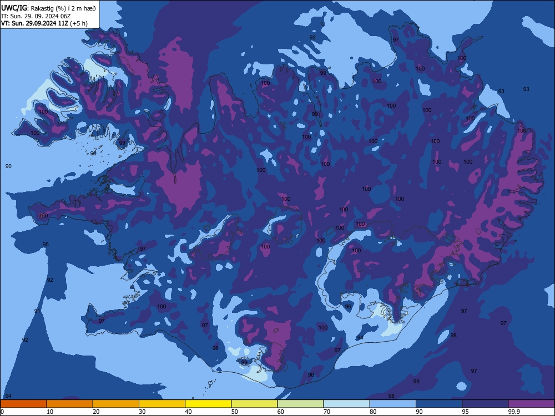
Task: Click the map value '91' off the southwest coast
Action: (37, 311)
